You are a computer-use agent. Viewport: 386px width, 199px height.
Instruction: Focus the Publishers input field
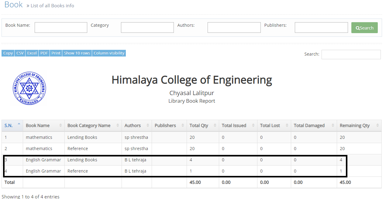[x=321, y=27]
